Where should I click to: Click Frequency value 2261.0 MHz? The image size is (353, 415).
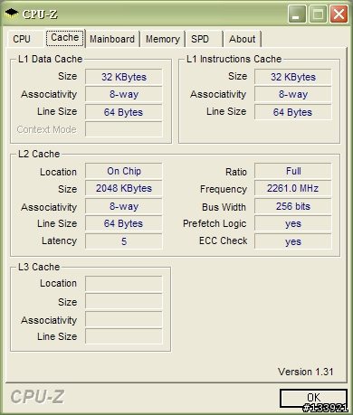pos(293,188)
